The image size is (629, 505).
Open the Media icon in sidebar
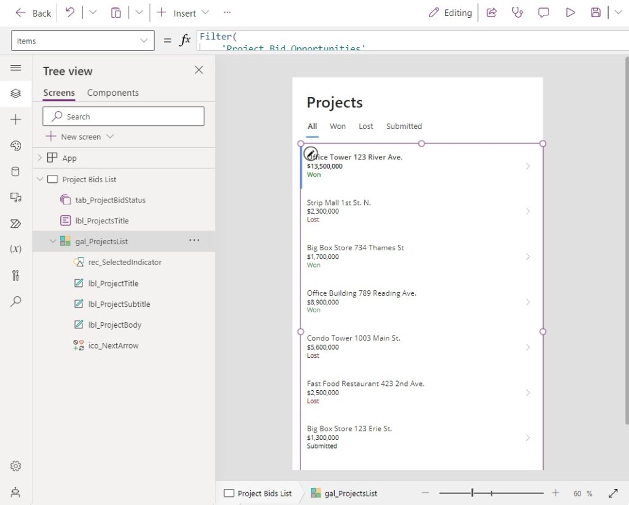15,197
